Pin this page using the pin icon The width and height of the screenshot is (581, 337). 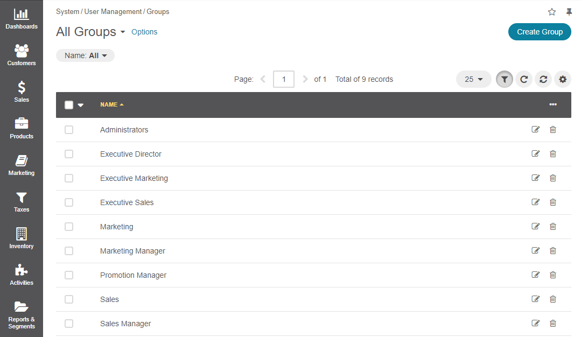tap(569, 12)
